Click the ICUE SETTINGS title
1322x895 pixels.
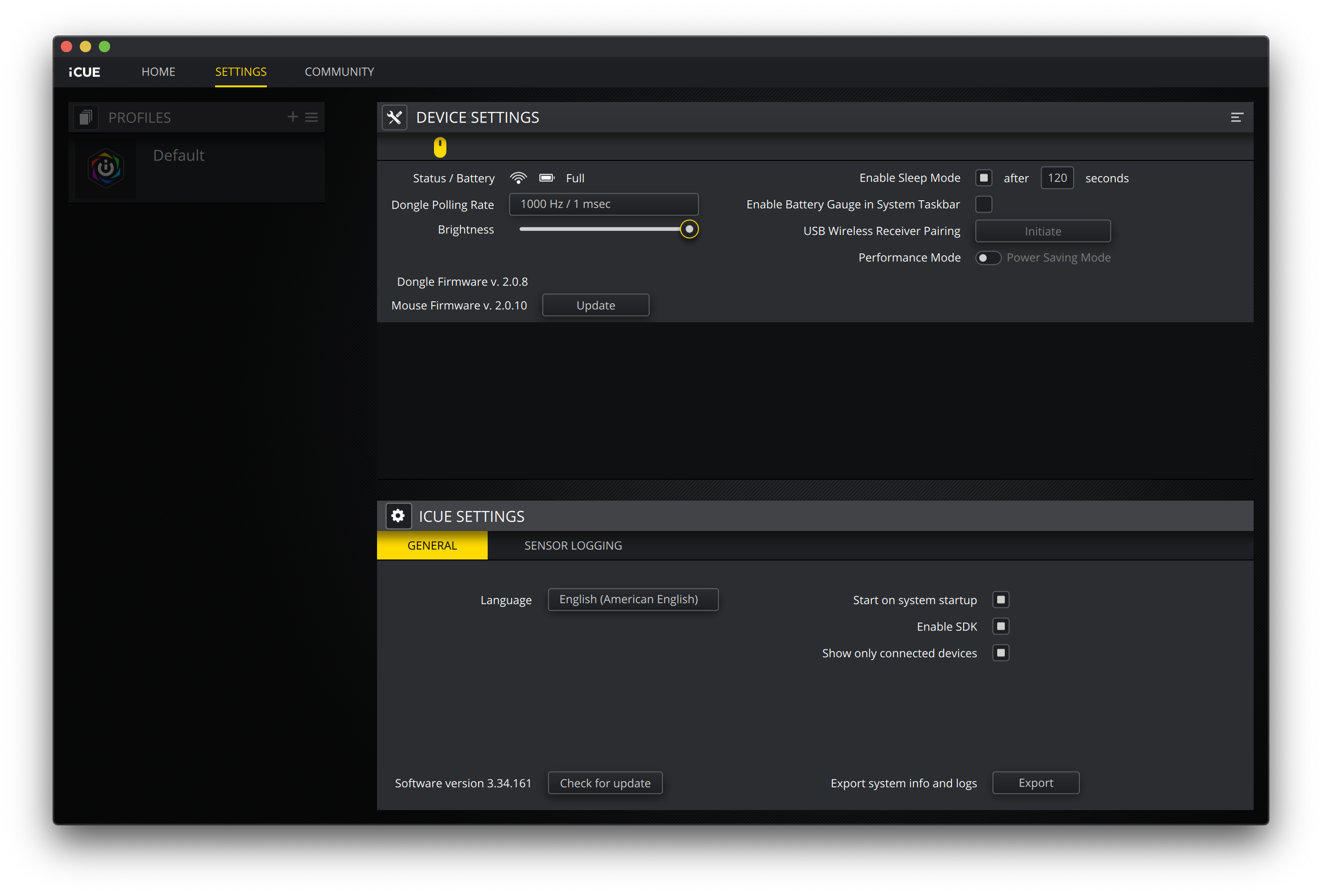472,516
